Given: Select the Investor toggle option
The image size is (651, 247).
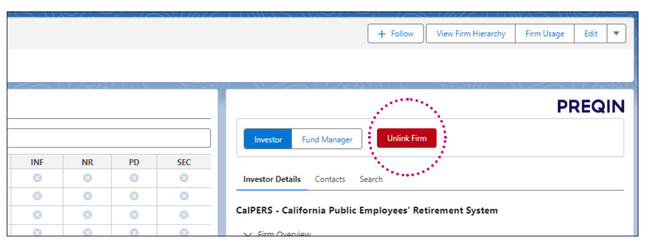Looking at the screenshot, I should coord(268,140).
